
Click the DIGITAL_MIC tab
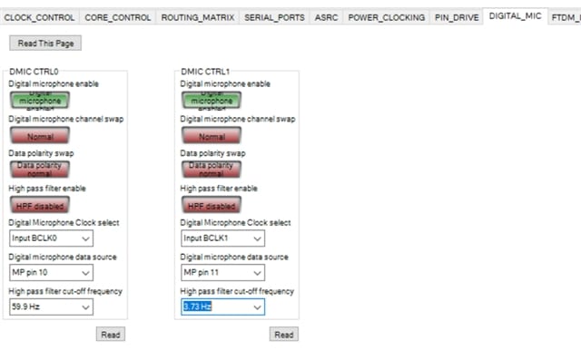click(515, 16)
